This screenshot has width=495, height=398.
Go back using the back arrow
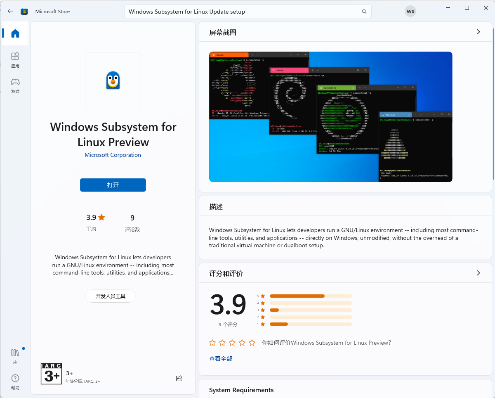(x=10, y=11)
